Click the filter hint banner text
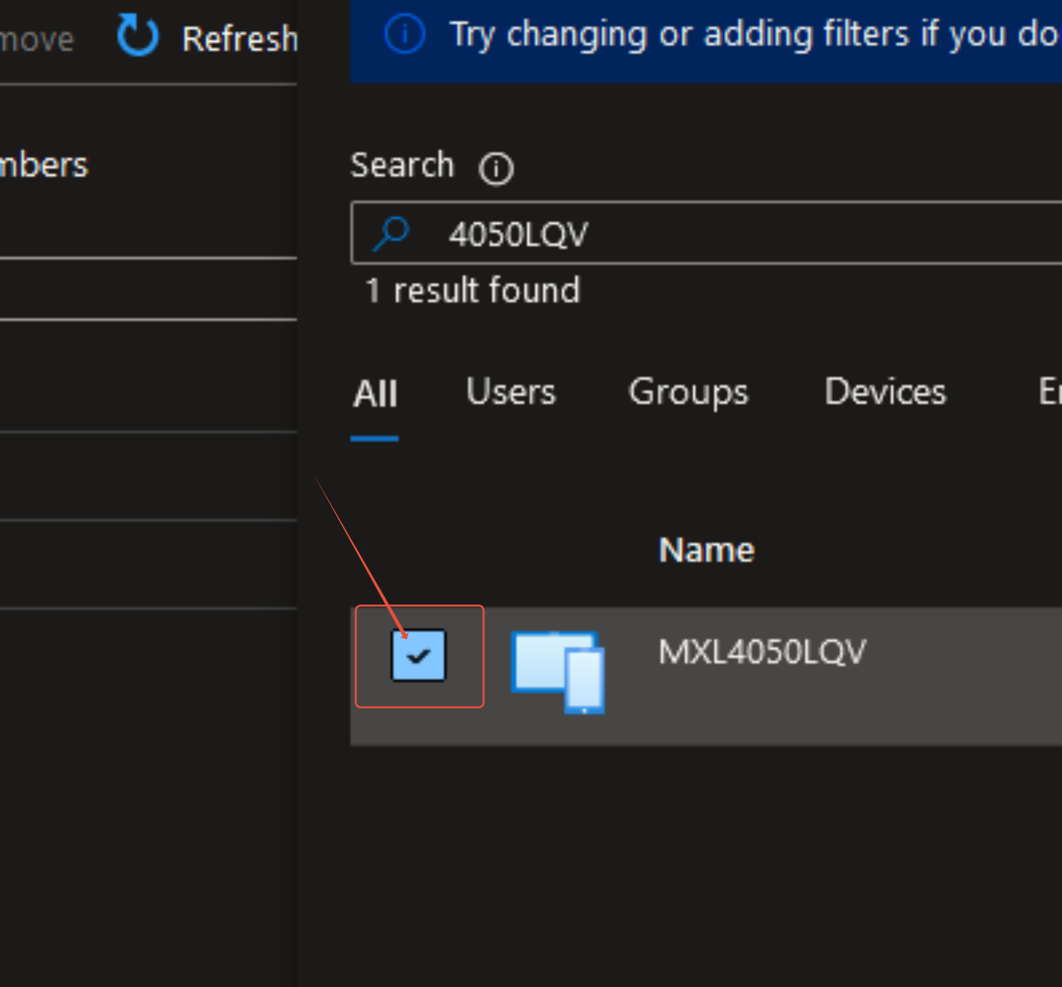The width and height of the screenshot is (1062, 987). click(x=753, y=35)
